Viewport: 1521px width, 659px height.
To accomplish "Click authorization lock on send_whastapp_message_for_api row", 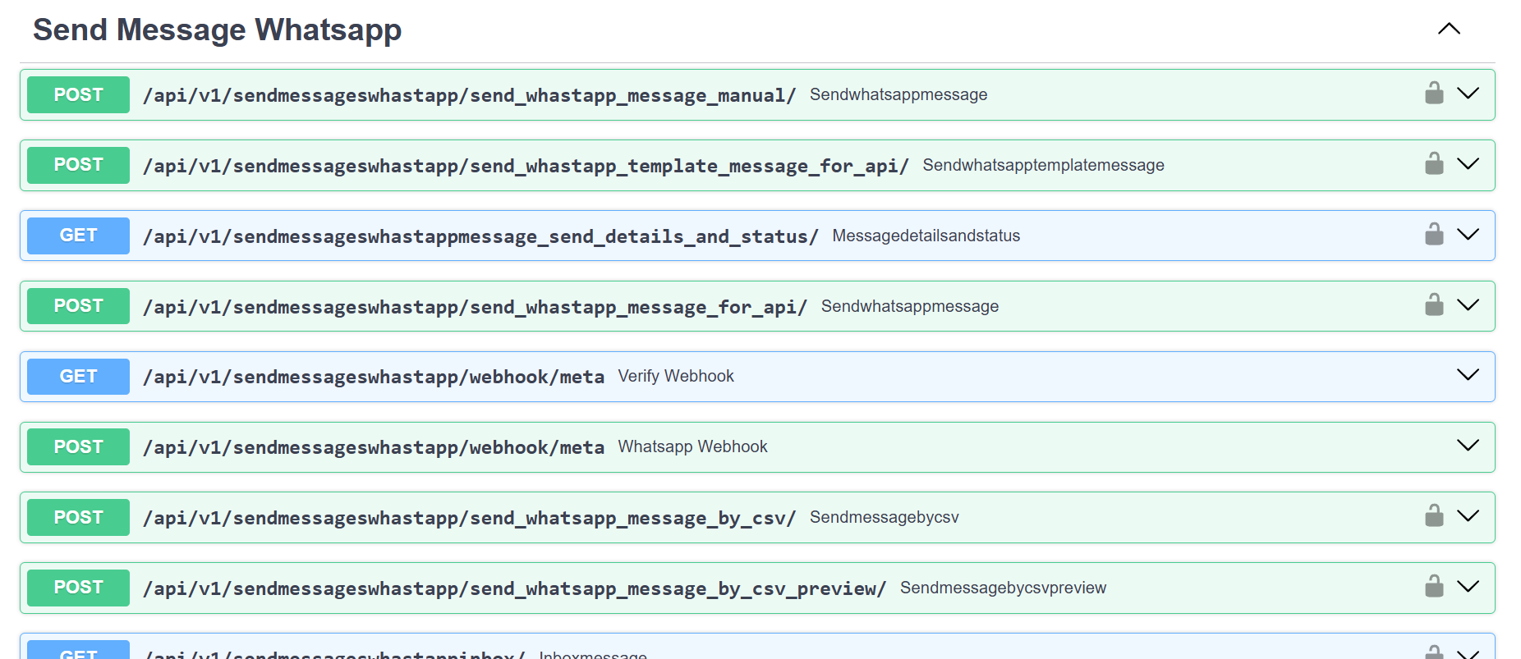I will coord(1434,305).
